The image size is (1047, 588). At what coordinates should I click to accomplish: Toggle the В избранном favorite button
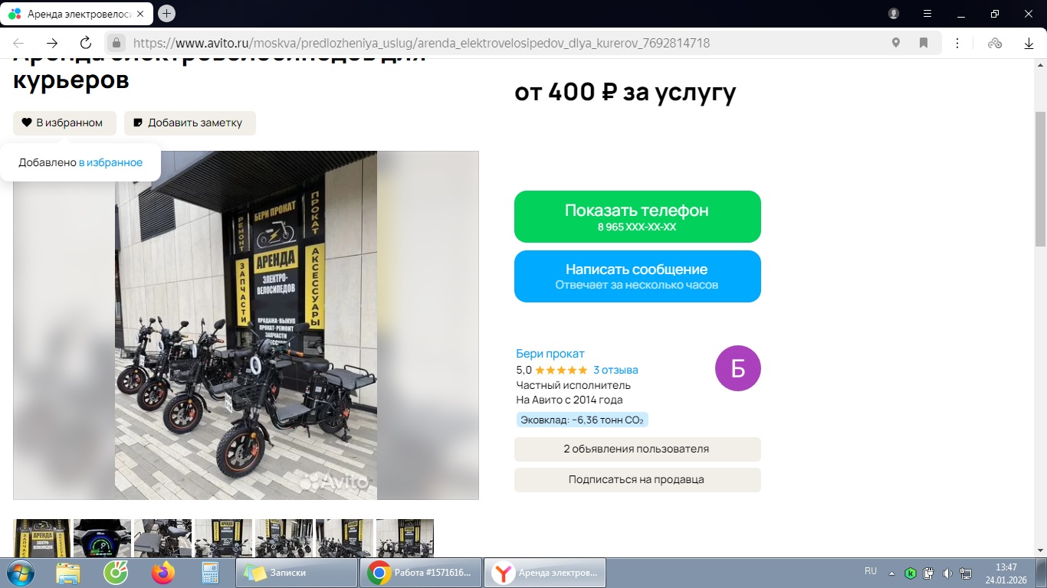(64, 122)
